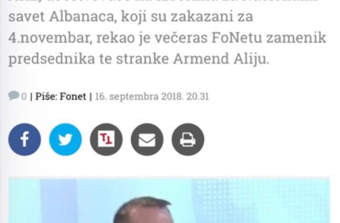Print the article with the printer icon

[188, 139]
